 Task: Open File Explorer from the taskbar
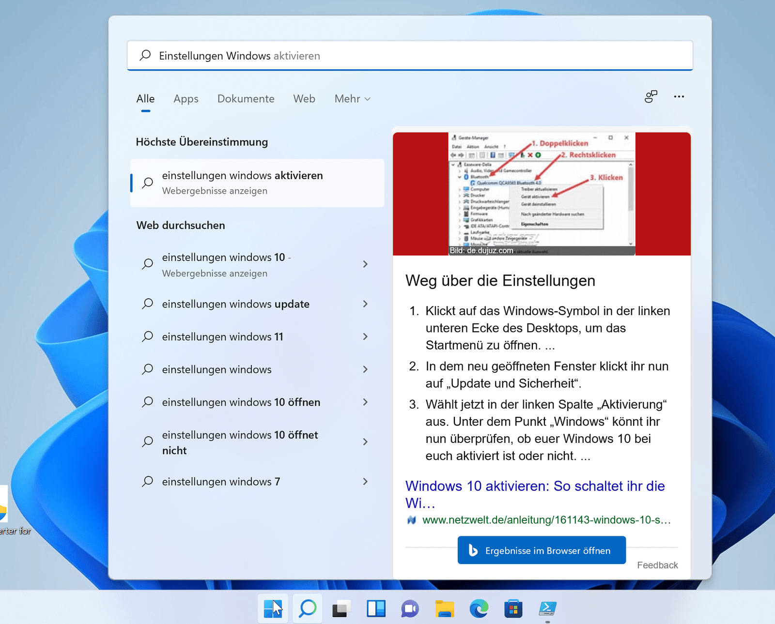[445, 609]
